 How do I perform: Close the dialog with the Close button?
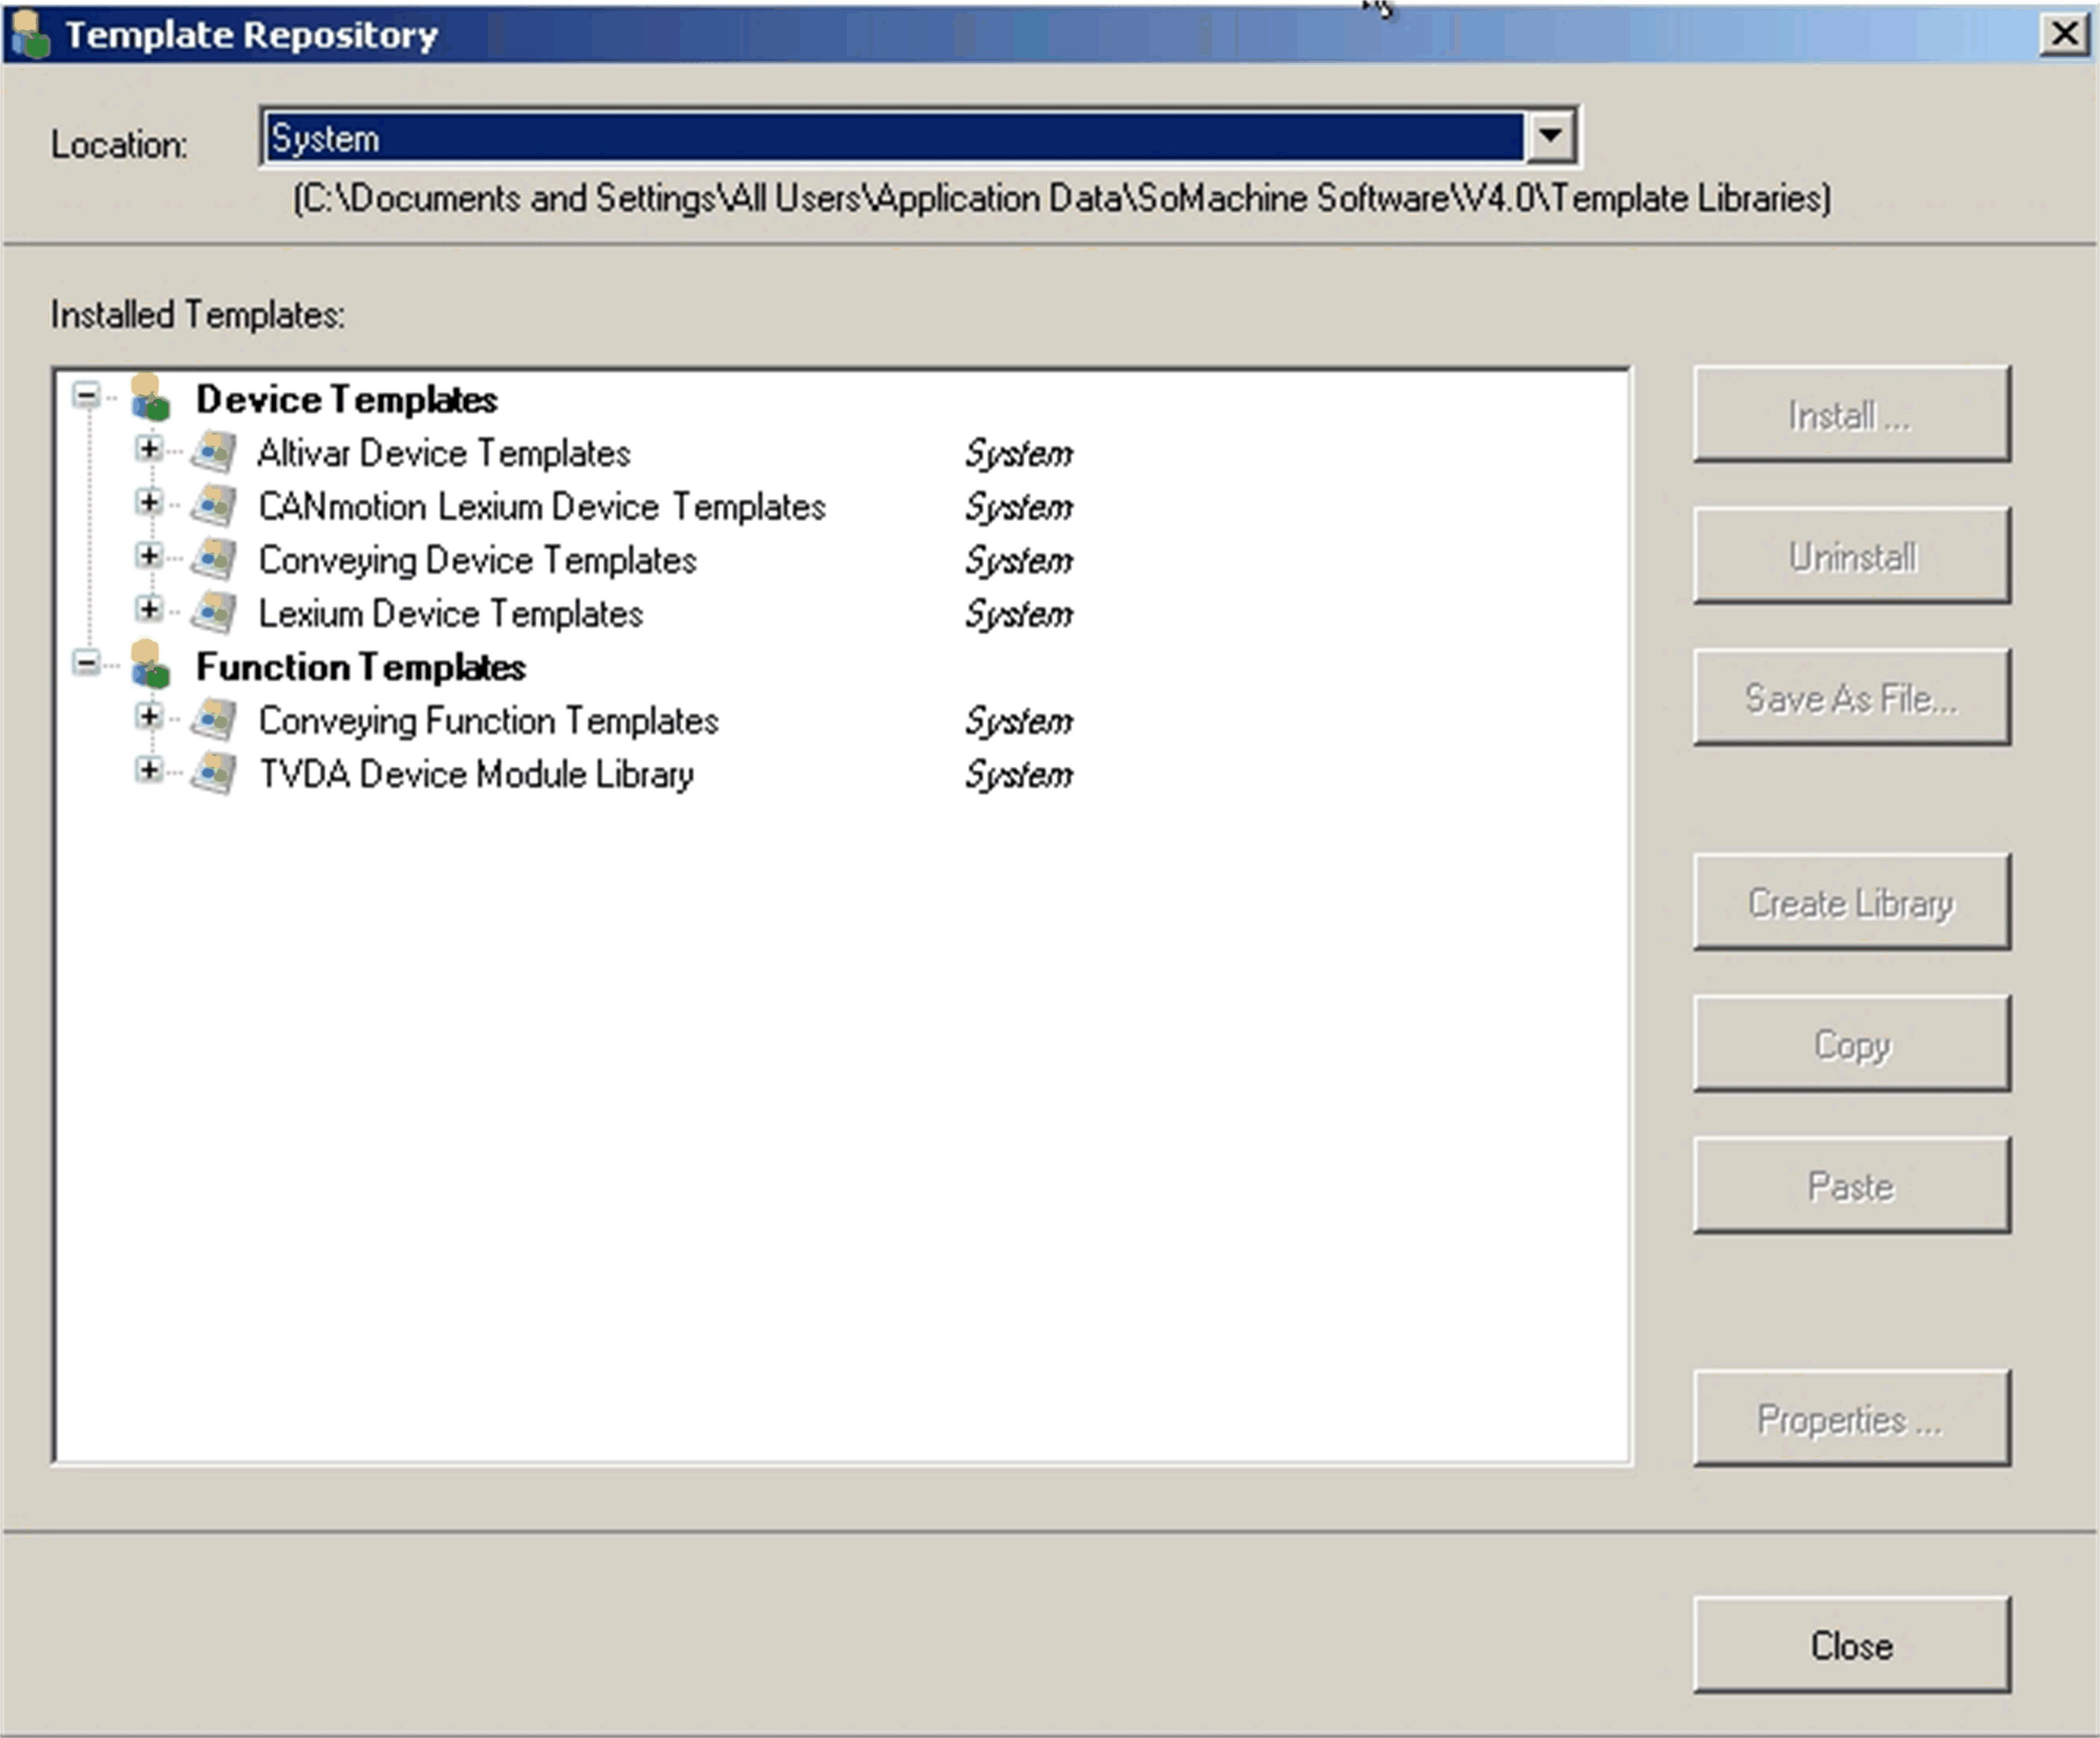tap(1851, 1645)
